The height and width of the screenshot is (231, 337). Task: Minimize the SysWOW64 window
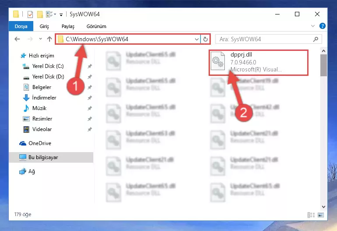click(277, 14)
